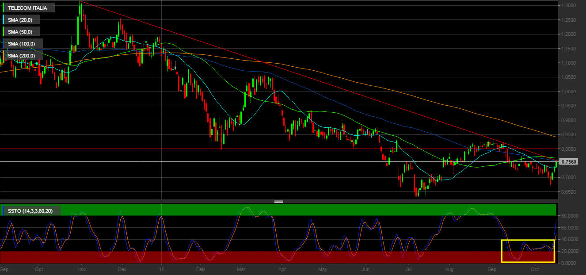Viewport: 586px width, 275px height.
Task: Grab the panel splitter handle above SSTO
Action: click(279, 202)
